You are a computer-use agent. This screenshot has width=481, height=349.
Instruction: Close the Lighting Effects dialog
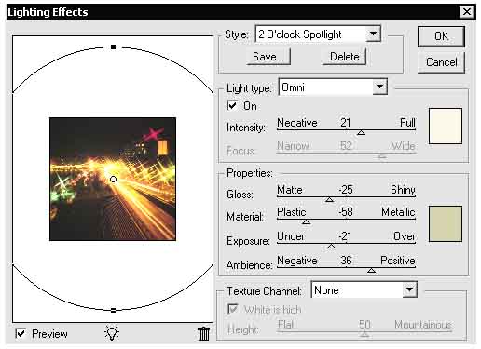click(467, 12)
